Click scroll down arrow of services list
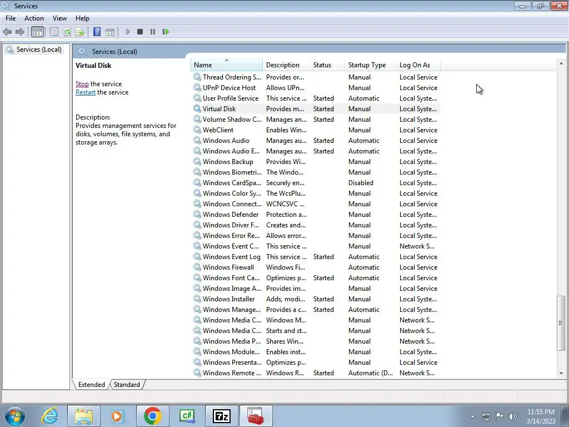This screenshot has width=569, height=427. [561, 373]
